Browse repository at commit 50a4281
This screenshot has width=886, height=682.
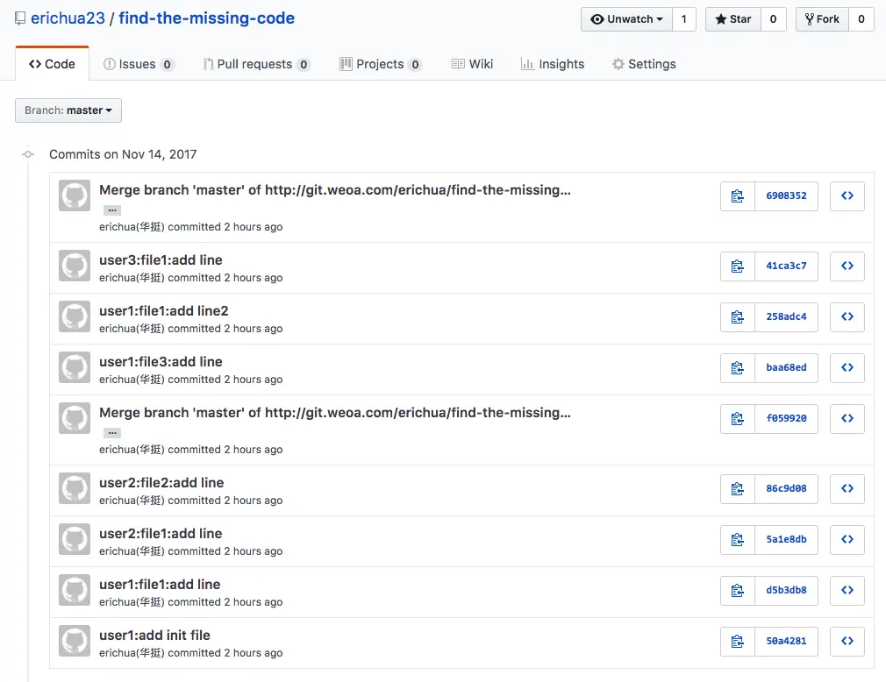coord(847,641)
